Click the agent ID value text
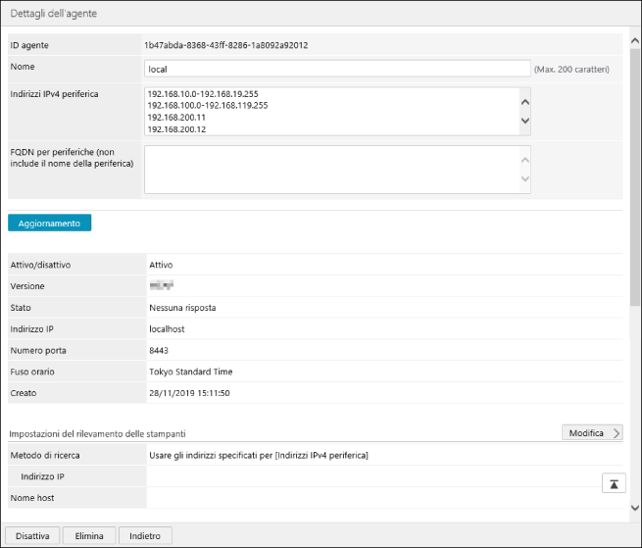This screenshot has width=642, height=548. click(x=226, y=45)
